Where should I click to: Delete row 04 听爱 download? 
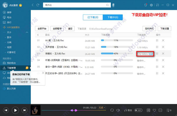[163, 60]
